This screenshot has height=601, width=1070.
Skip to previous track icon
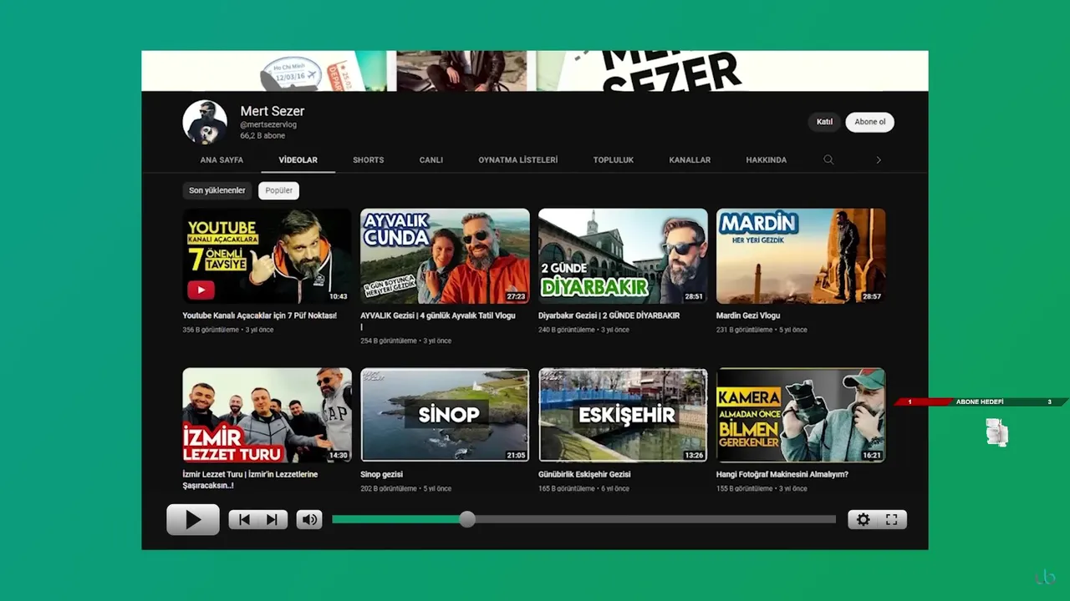click(244, 519)
